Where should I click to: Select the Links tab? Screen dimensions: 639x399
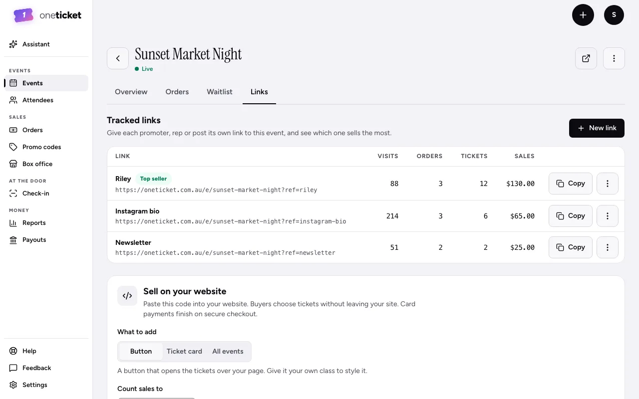[259, 92]
